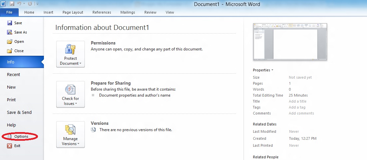
Task: Switch to the View ribbon tab
Action: point(170,12)
